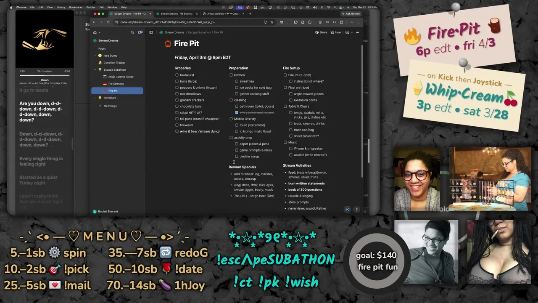The width and height of the screenshot is (538, 303).
Task: Open the dropdown arrow next to home icon
Action: [x=99, y=32]
